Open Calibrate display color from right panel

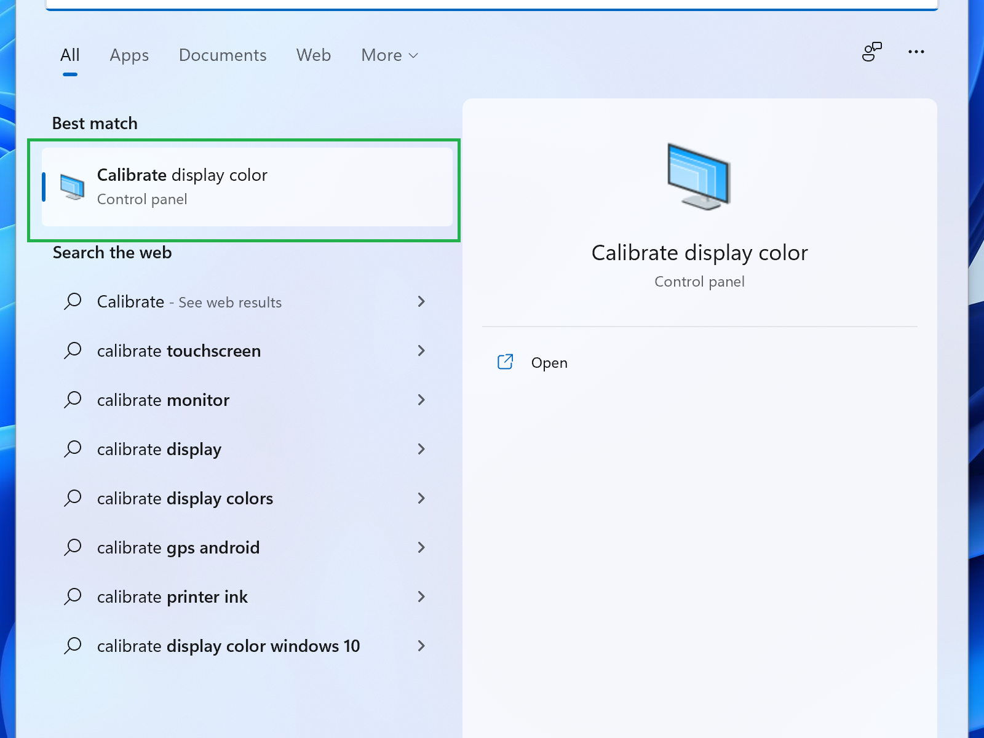coord(549,363)
